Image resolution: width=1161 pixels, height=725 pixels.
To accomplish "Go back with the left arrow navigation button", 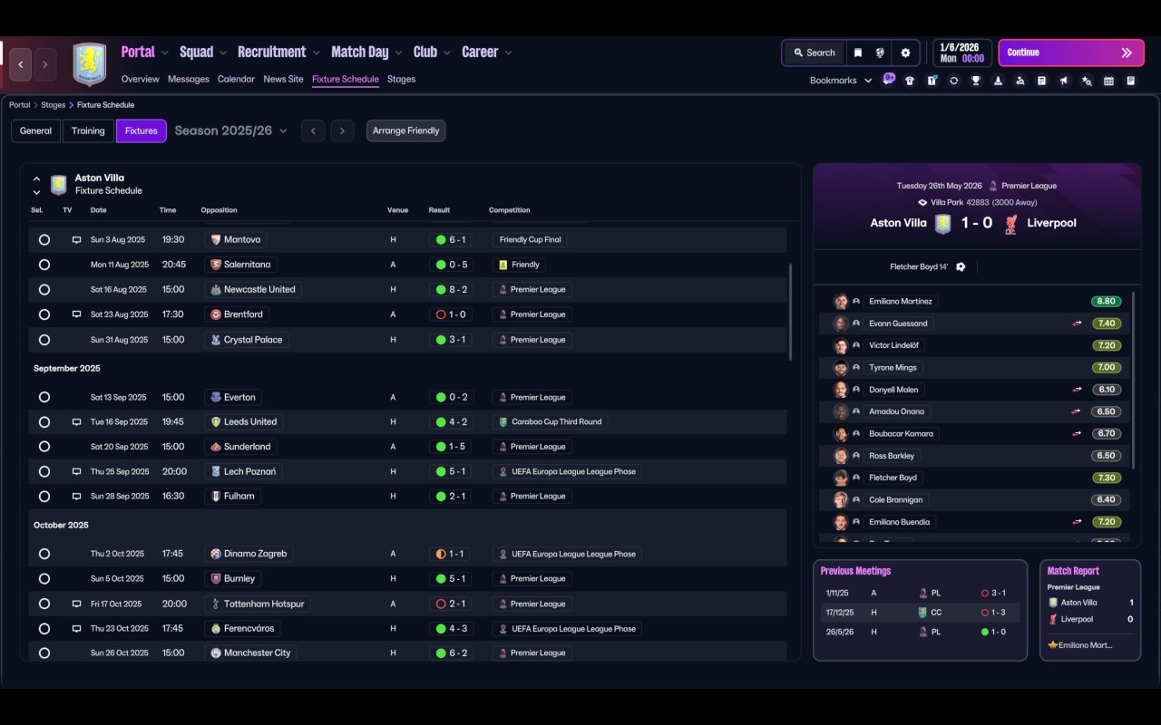I will (x=21, y=64).
